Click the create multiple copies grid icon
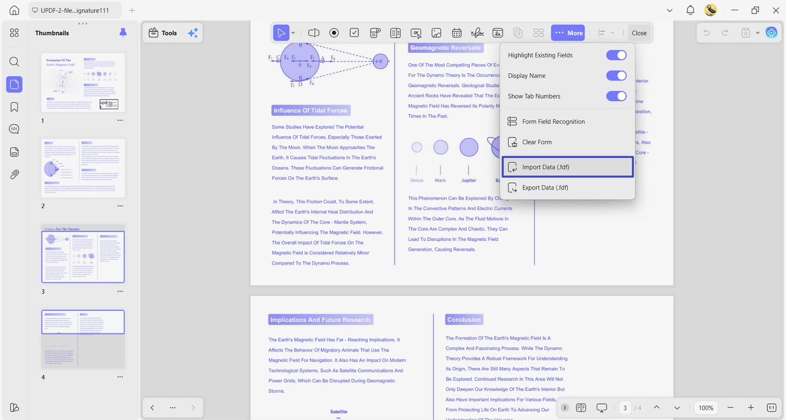 pos(539,33)
